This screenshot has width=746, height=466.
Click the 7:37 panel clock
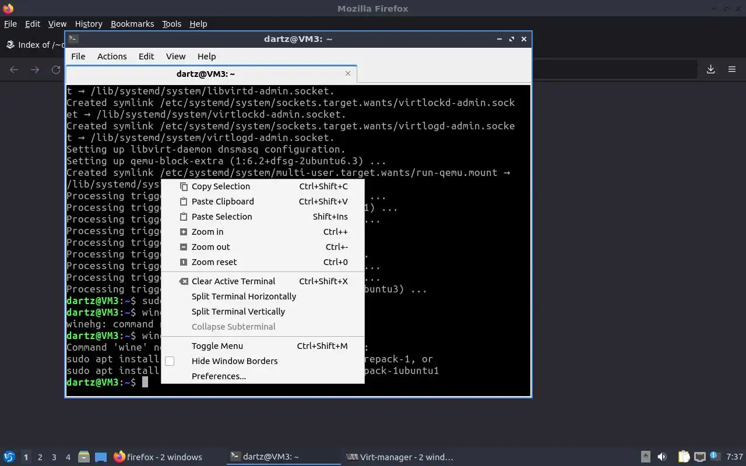click(x=734, y=457)
